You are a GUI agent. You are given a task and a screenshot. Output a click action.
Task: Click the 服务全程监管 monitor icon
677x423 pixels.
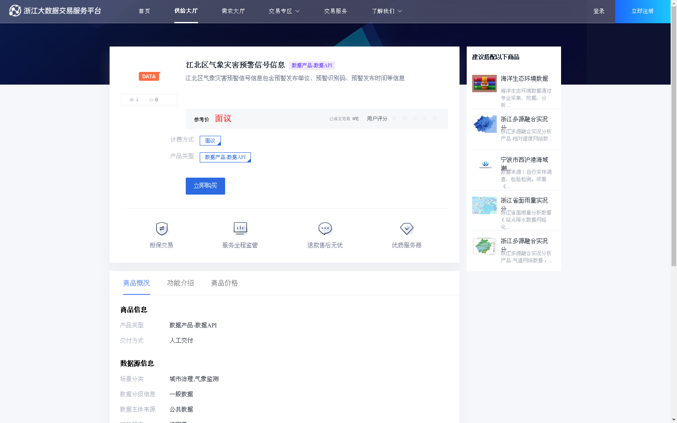pyautogui.click(x=240, y=229)
